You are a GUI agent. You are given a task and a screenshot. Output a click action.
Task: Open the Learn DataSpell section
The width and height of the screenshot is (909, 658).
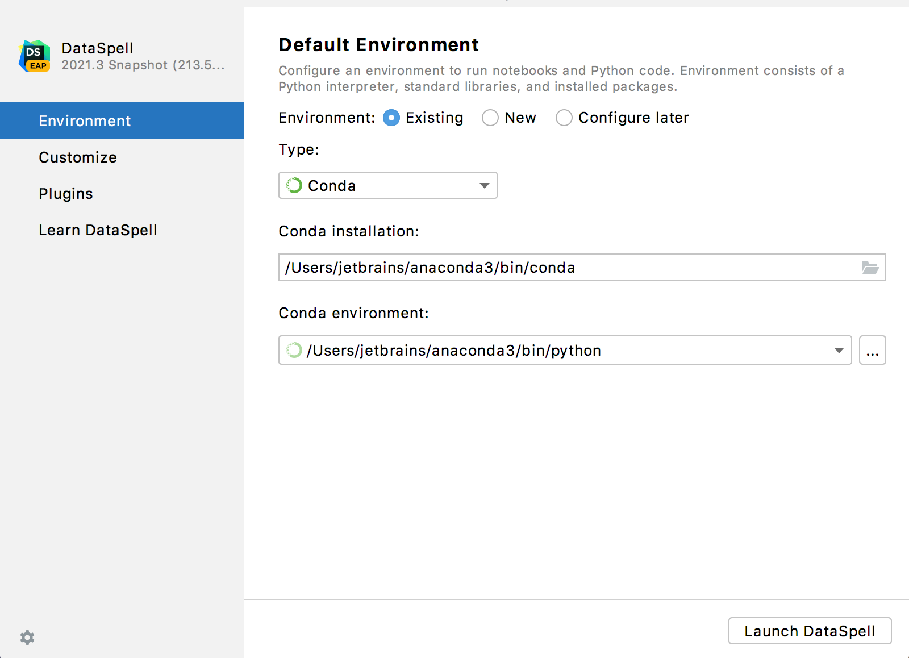(122, 230)
